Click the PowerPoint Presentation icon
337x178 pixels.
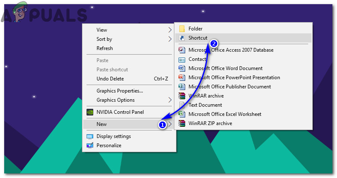point(182,78)
